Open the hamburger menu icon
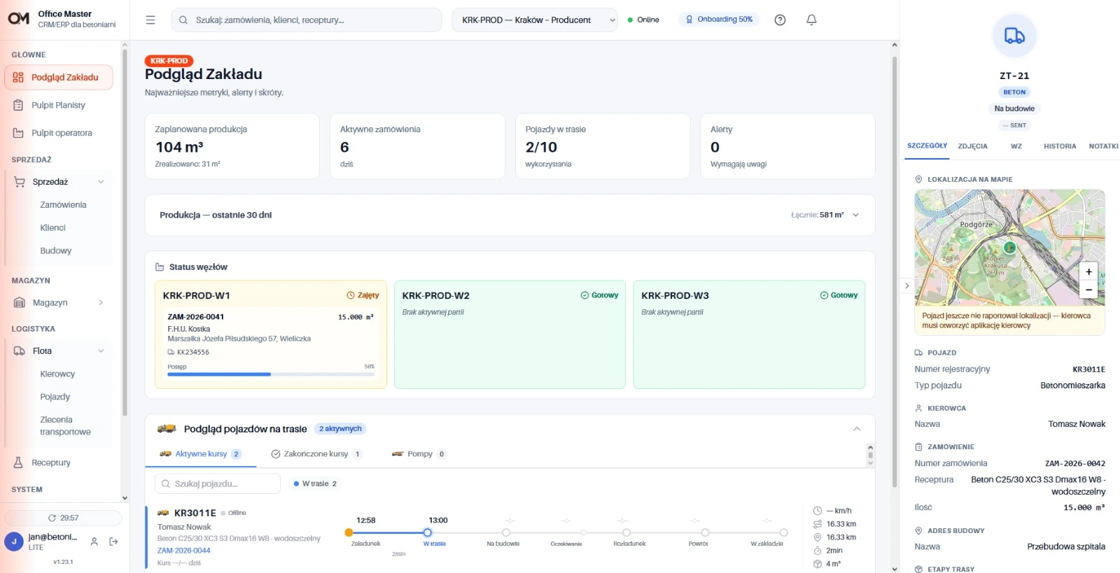The height and width of the screenshot is (573, 1120). (x=150, y=20)
